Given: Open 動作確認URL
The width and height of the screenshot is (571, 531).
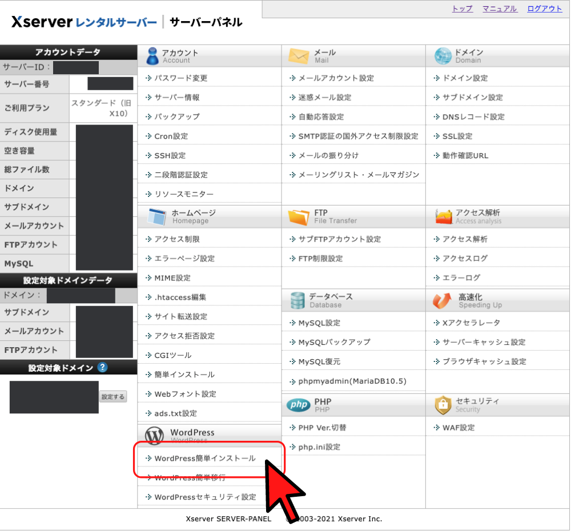Looking at the screenshot, I should pos(465,155).
